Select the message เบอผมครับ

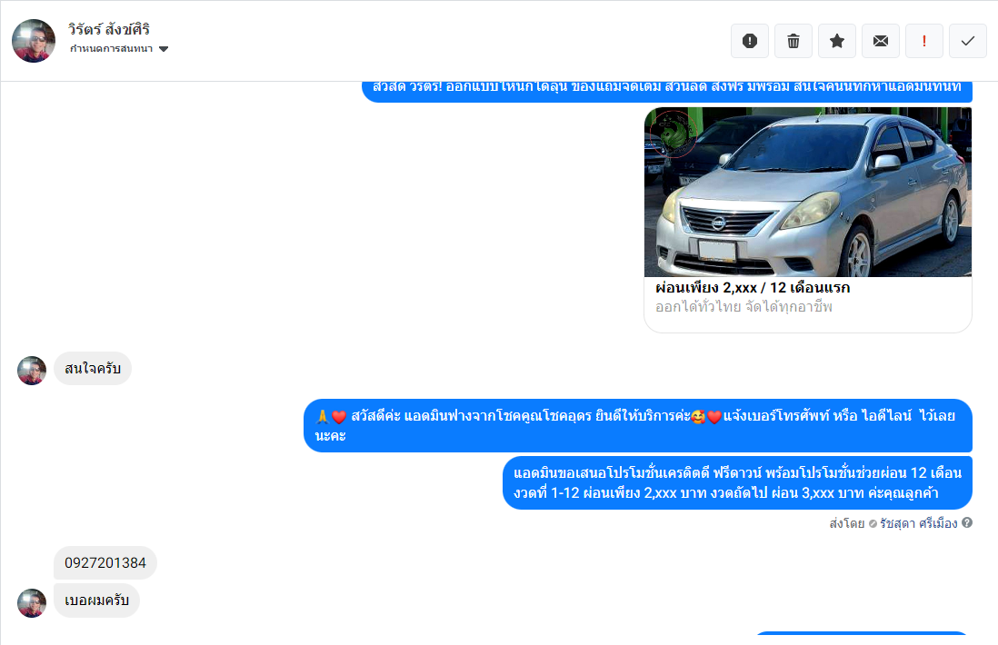[96, 600]
